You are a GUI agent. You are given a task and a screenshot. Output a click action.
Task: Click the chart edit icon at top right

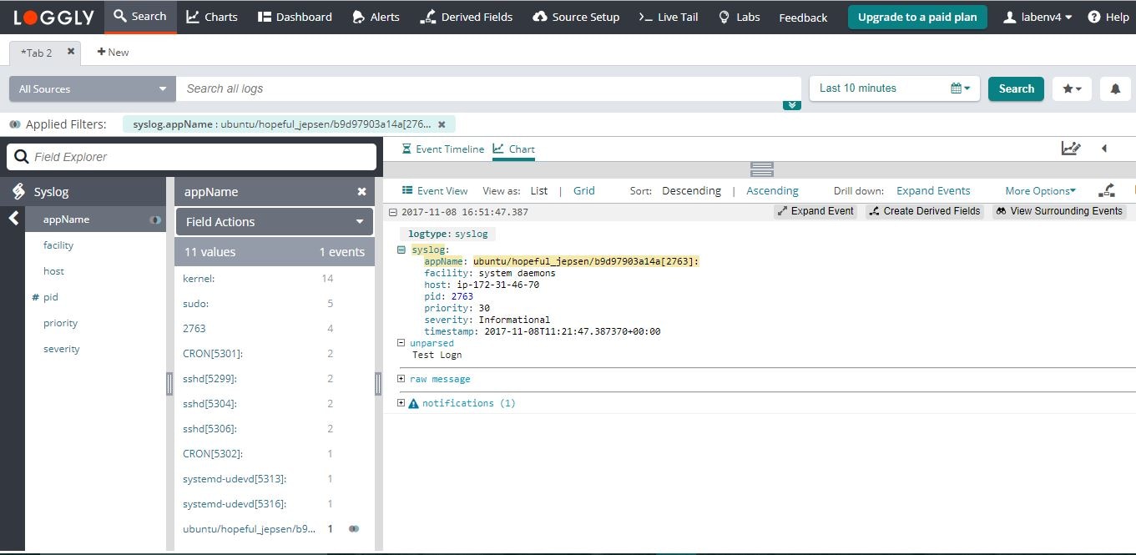coord(1070,149)
